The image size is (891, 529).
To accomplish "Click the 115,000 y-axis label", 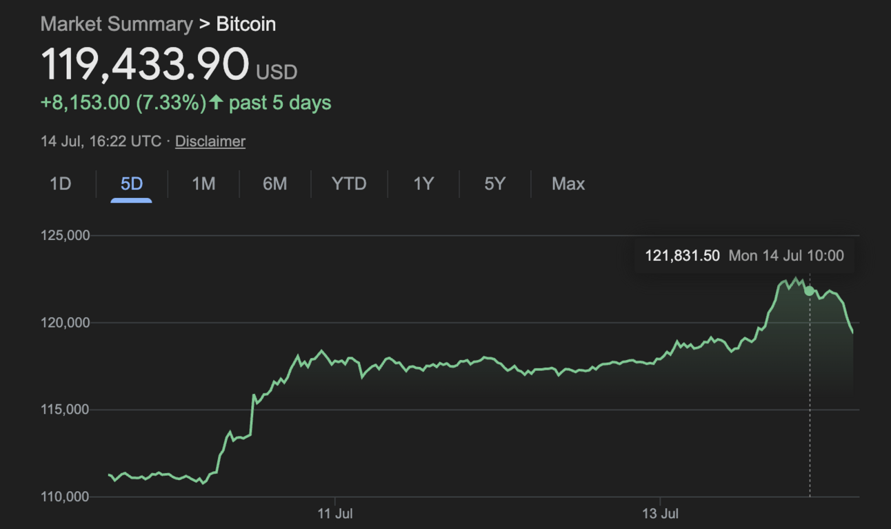I will (66, 409).
